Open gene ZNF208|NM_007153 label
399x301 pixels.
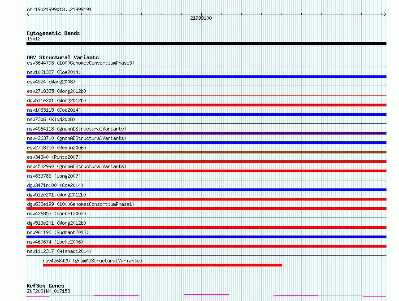tap(48, 291)
